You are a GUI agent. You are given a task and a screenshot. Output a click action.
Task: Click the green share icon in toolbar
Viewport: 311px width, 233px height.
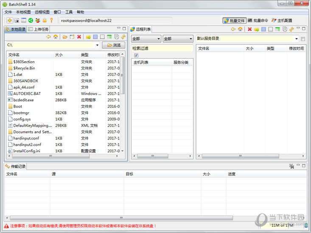tap(31, 20)
